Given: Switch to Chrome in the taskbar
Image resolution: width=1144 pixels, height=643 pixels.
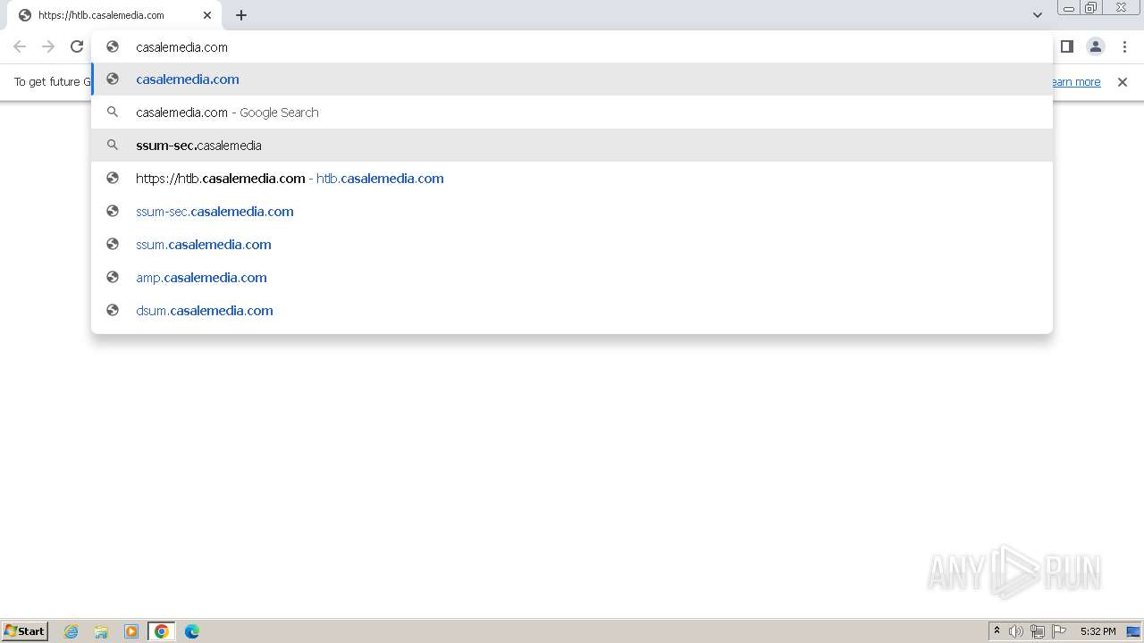Looking at the screenshot, I should pos(162,631).
